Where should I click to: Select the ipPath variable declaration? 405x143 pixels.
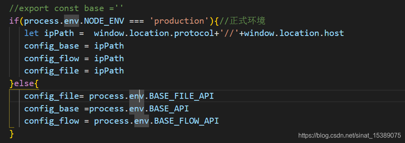click(x=59, y=33)
